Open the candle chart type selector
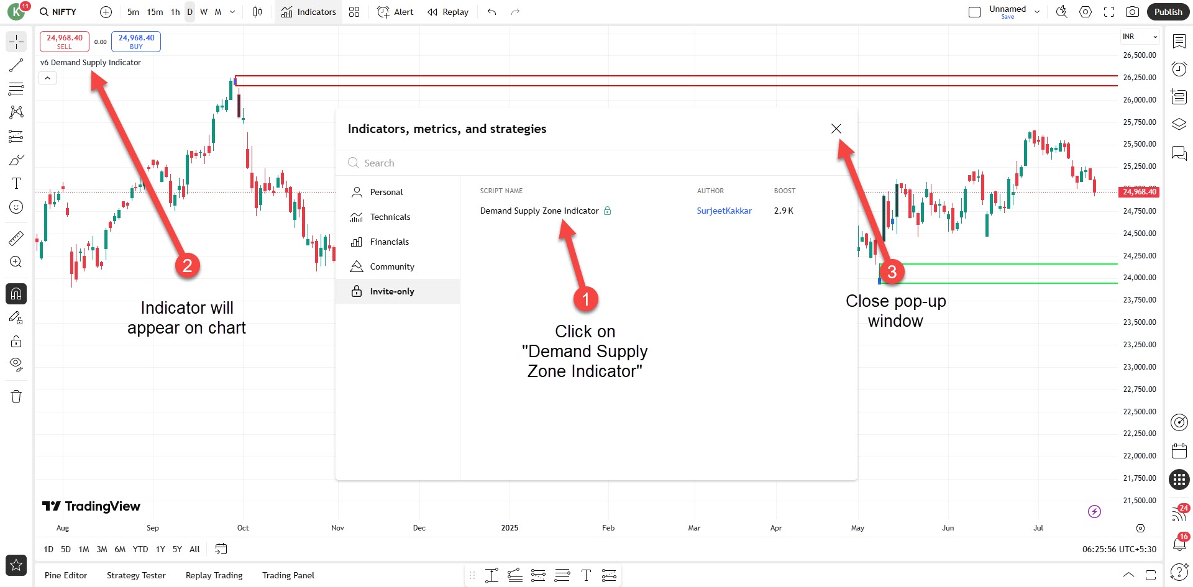This screenshot has width=1193, height=587. [258, 12]
